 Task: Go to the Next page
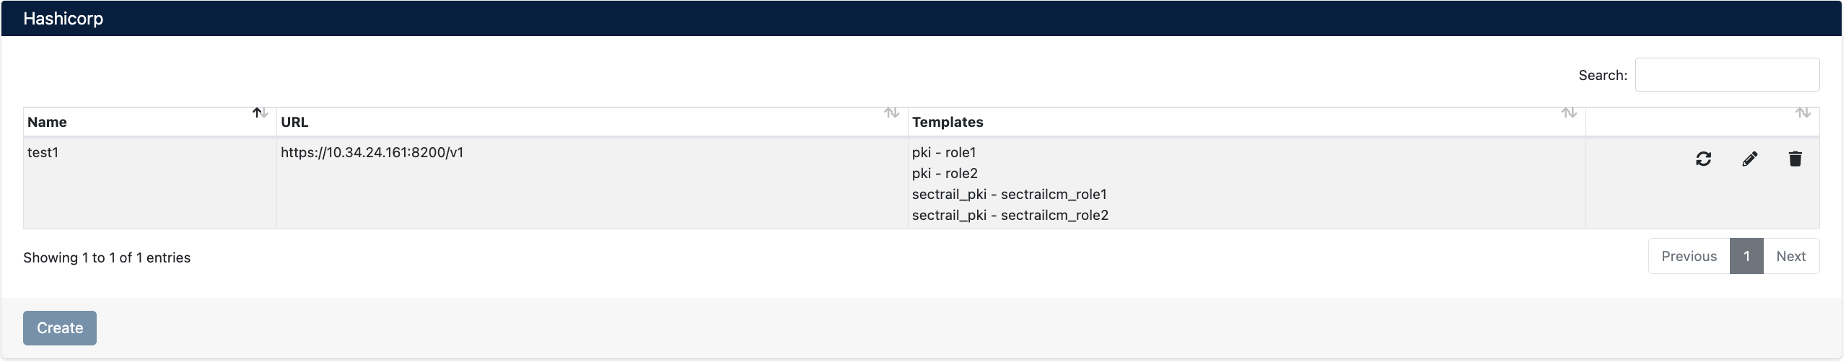(1790, 257)
